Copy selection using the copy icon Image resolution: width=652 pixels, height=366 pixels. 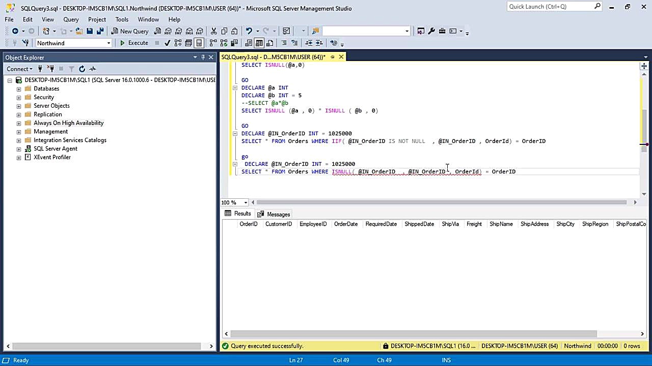click(x=224, y=31)
